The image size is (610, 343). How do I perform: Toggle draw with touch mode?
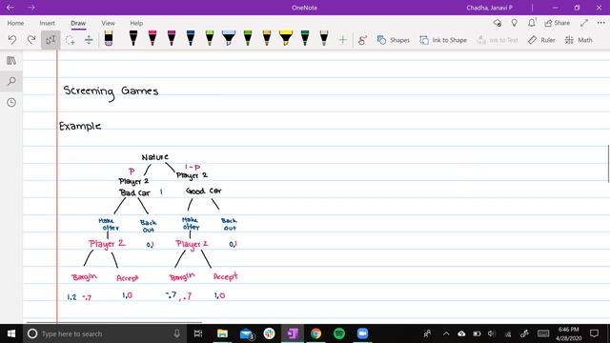362,40
